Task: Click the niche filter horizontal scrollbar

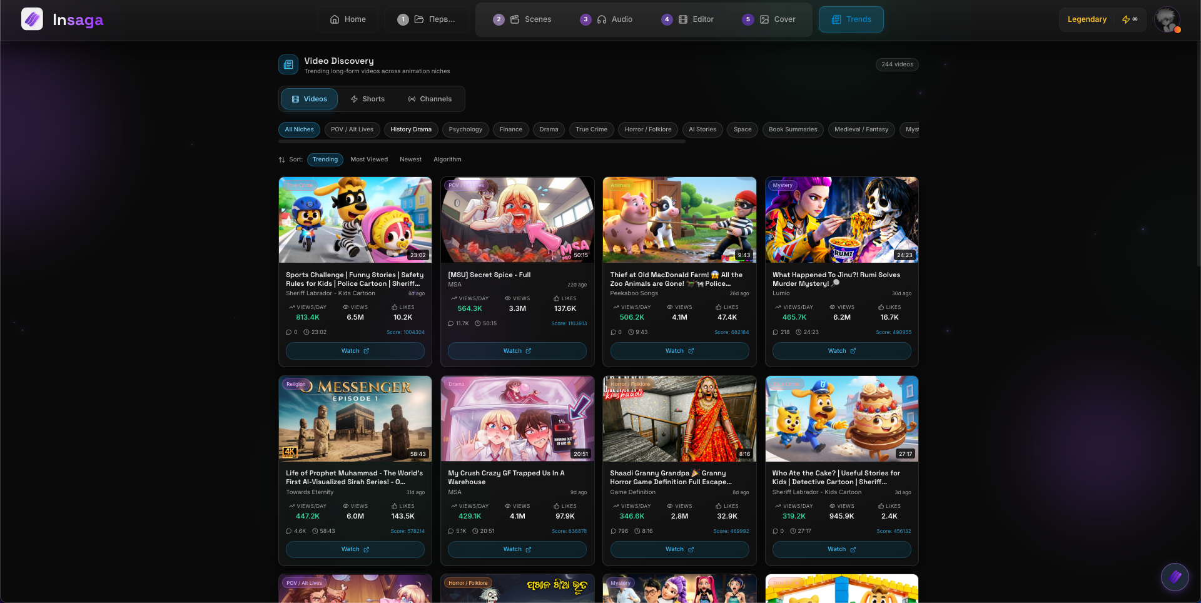Action: (x=482, y=142)
